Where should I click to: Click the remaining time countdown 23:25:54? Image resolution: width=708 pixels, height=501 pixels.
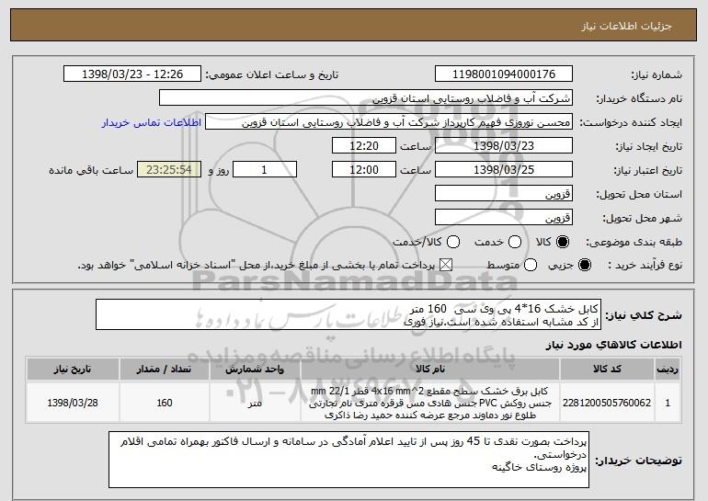[169, 170]
